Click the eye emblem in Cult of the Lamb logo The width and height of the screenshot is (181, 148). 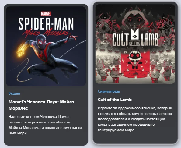point(134,37)
